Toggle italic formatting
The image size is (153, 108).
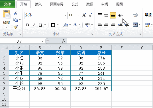pyautogui.click(x=34, y=25)
